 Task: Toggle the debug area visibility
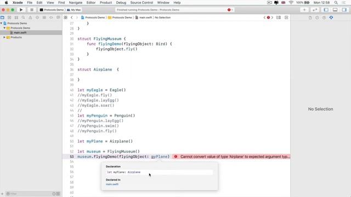tap(335, 10)
